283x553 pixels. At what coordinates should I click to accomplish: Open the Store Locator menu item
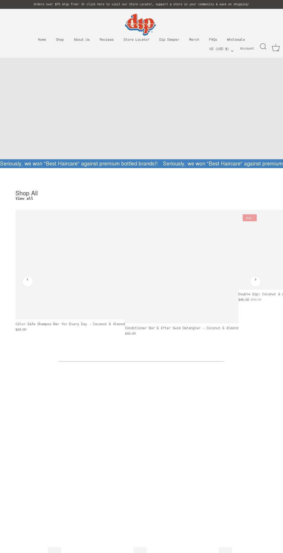coord(136,40)
